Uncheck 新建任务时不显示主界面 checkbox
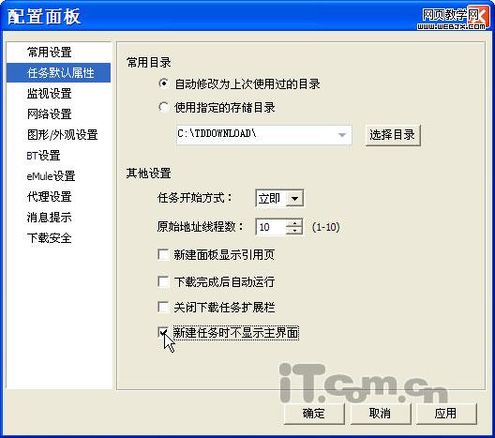 coord(163,333)
